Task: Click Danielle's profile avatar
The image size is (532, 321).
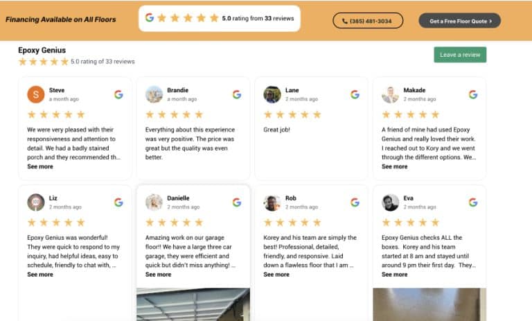Action: coord(154,202)
